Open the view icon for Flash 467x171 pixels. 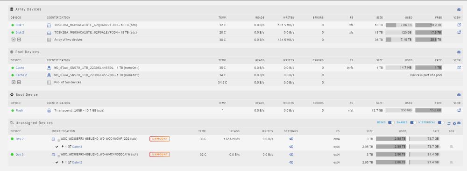pos(459,110)
